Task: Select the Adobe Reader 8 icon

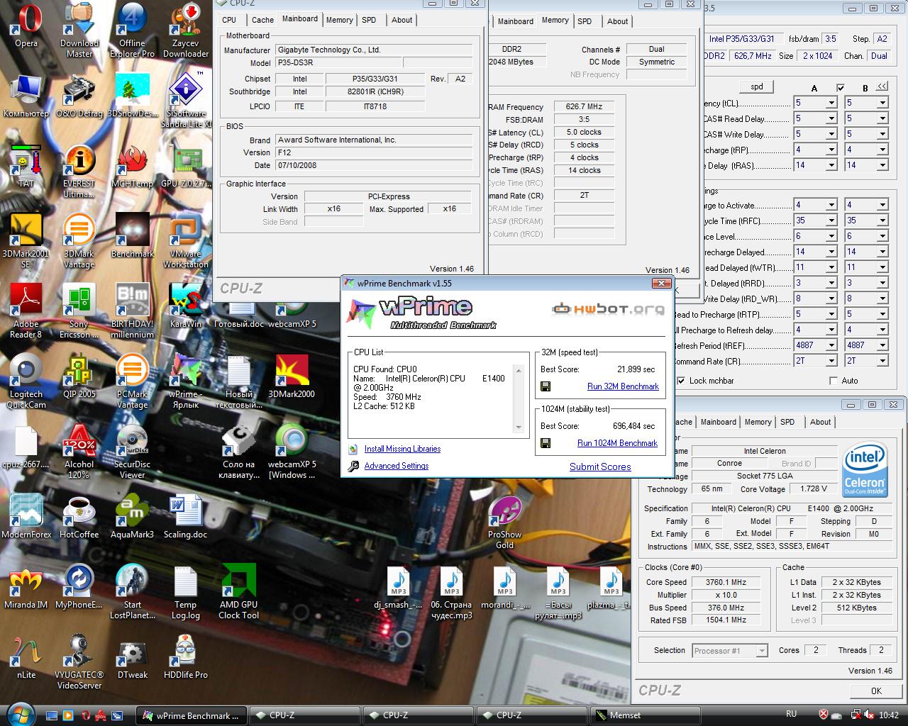Action: click(x=26, y=311)
